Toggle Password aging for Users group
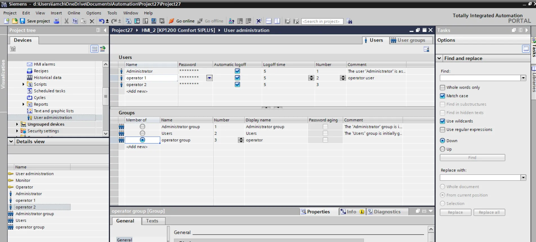Viewport: 536px width, 242px height. (325, 133)
